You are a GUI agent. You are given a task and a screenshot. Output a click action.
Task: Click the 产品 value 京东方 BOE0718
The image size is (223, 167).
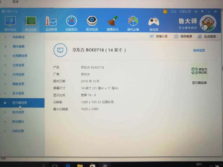pos(92,67)
